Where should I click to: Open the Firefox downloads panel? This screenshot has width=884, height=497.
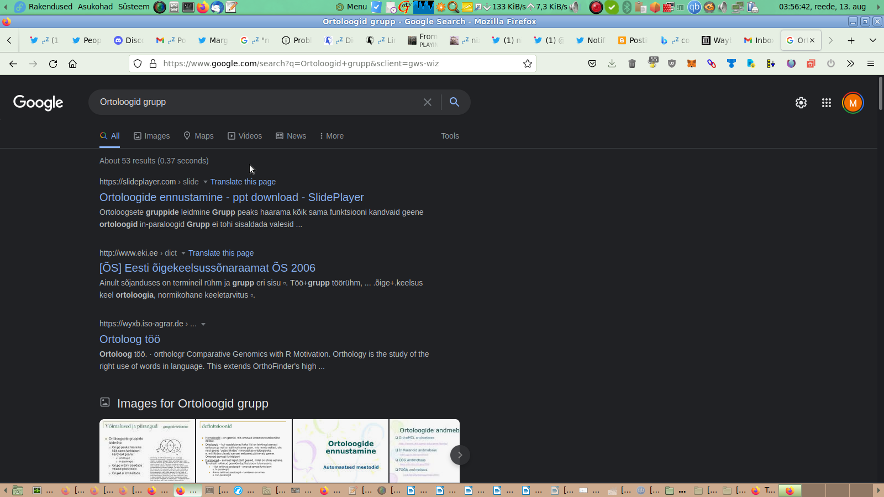[x=612, y=64]
